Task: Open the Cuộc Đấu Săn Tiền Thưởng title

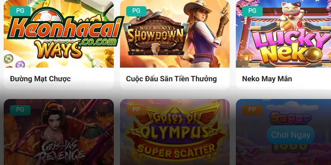Action: (x=171, y=79)
